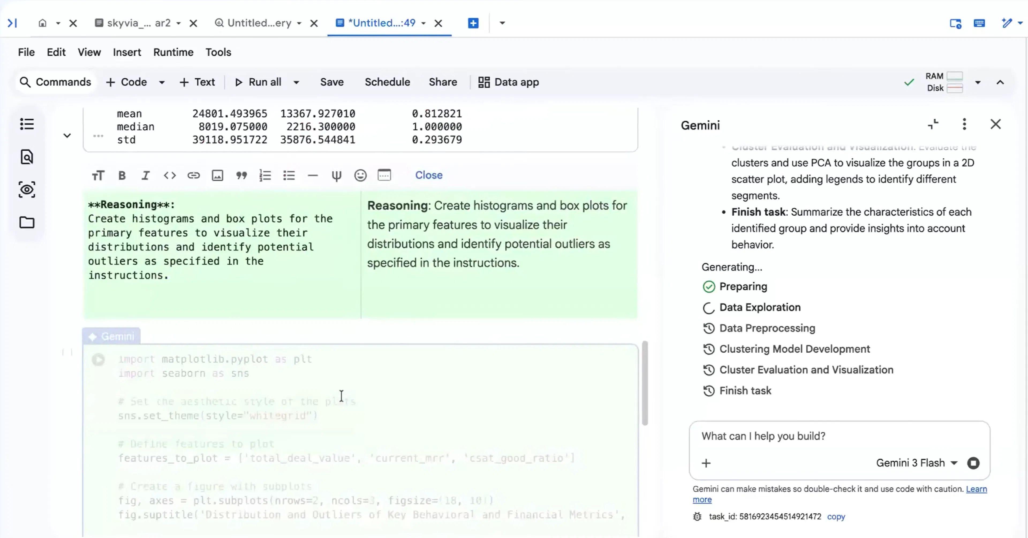Click the Schedule button
The image size is (1028, 538).
pyautogui.click(x=387, y=82)
